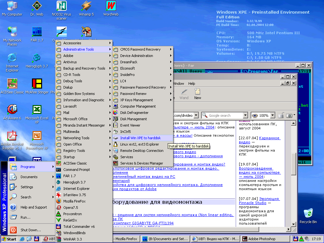The width and height of the screenshot is (324, 243).
Task: Open Hieroglyph 3.7 desktop icon
Action: (37, 58)
